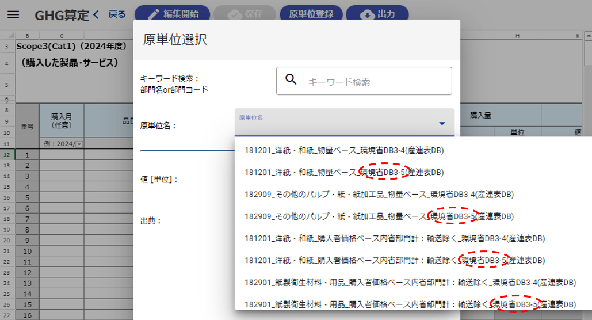Click the cloud download icon on 出力
The width and height of the screenshot is (592, 320).
pyautogui.click(x=366, y=14)
